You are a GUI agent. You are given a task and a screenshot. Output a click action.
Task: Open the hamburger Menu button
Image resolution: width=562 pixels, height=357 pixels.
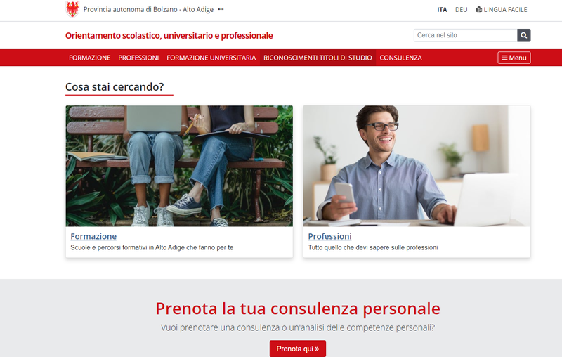click(x=514, y=58)
